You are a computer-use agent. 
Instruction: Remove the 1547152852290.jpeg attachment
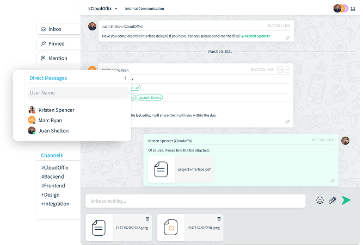coord(219,218)
